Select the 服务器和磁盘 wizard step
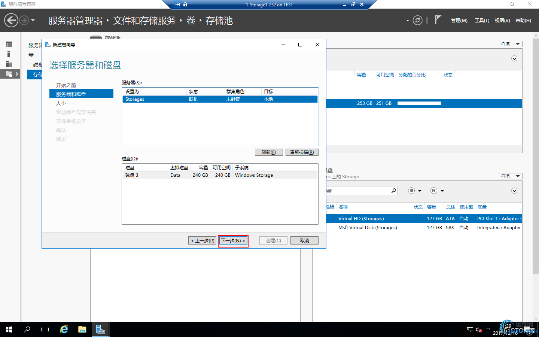 81,94
